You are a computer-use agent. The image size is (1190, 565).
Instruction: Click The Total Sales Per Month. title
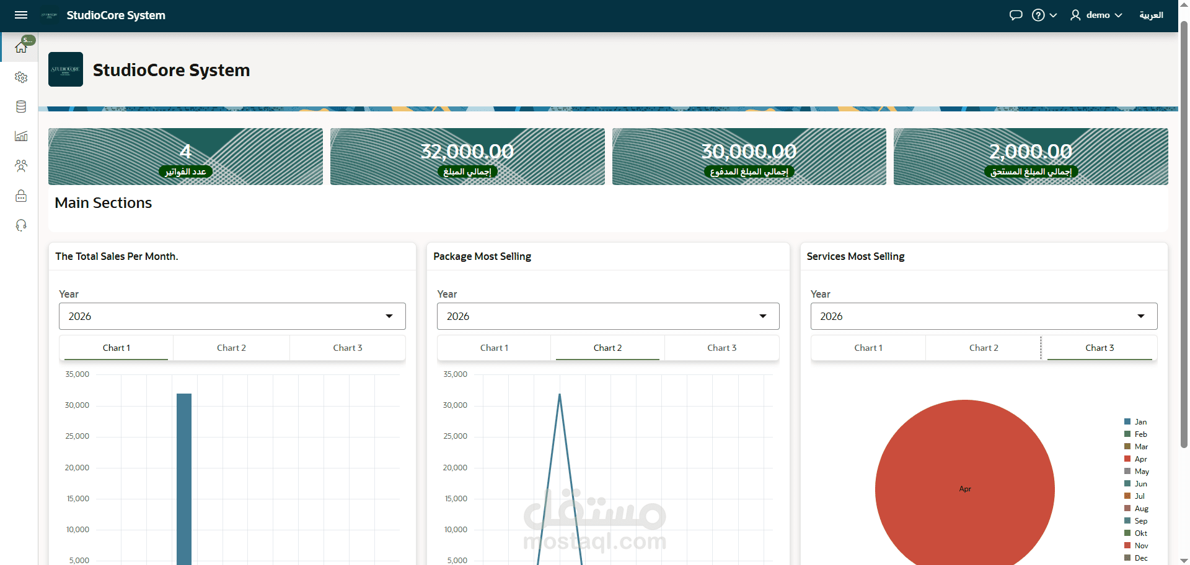(x=117, y=256)
